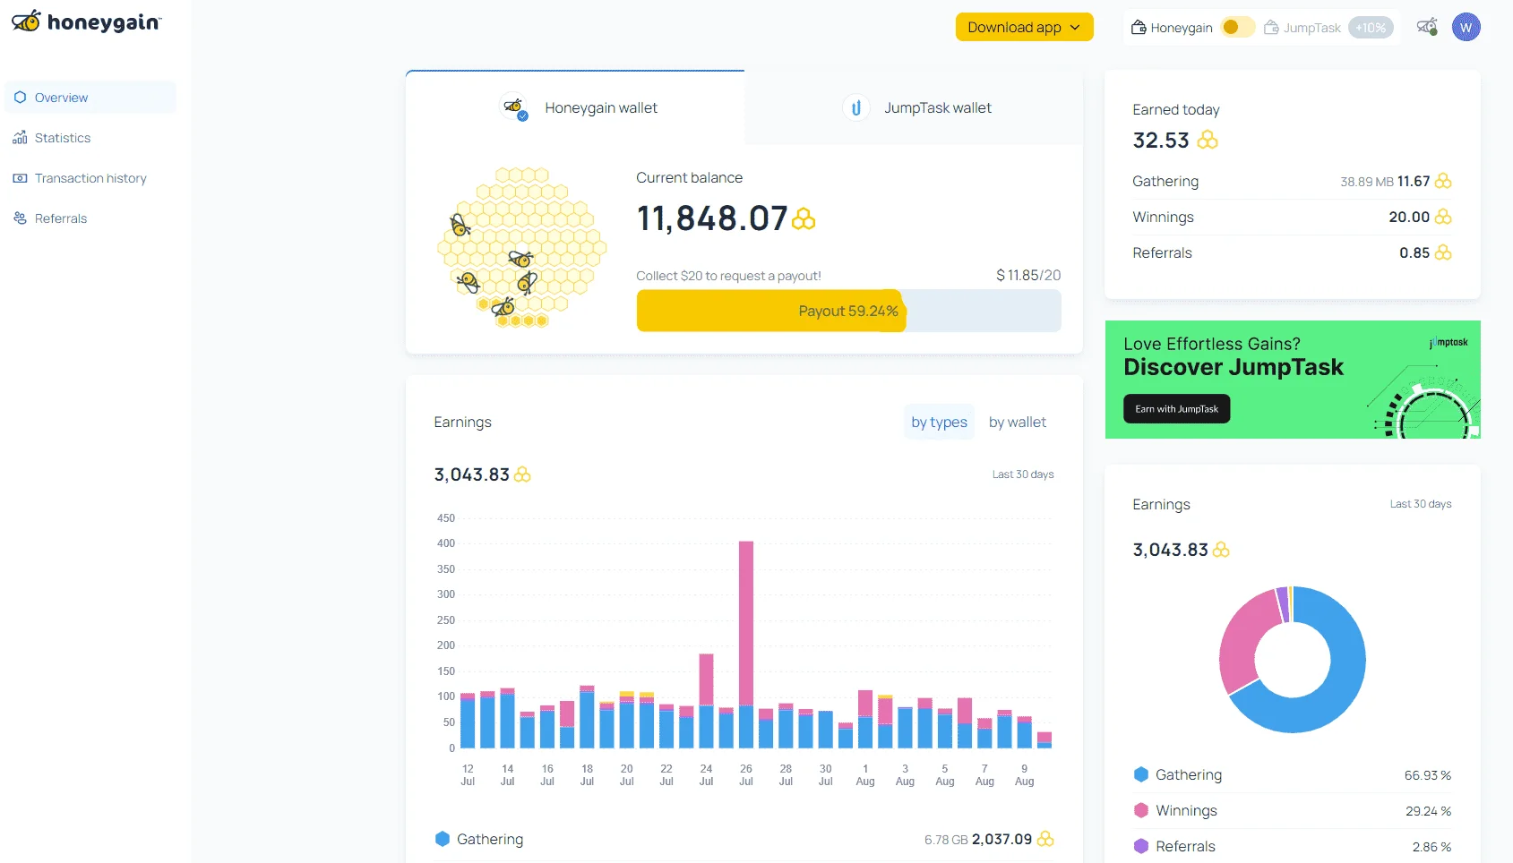Image resolution: width=1513 pixels, height=863 pixels.
Task: Click the Payout 59.24% progress bar
Action: click(x=848, y=311)
